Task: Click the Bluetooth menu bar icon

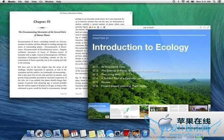Action: tap(179, 1)
